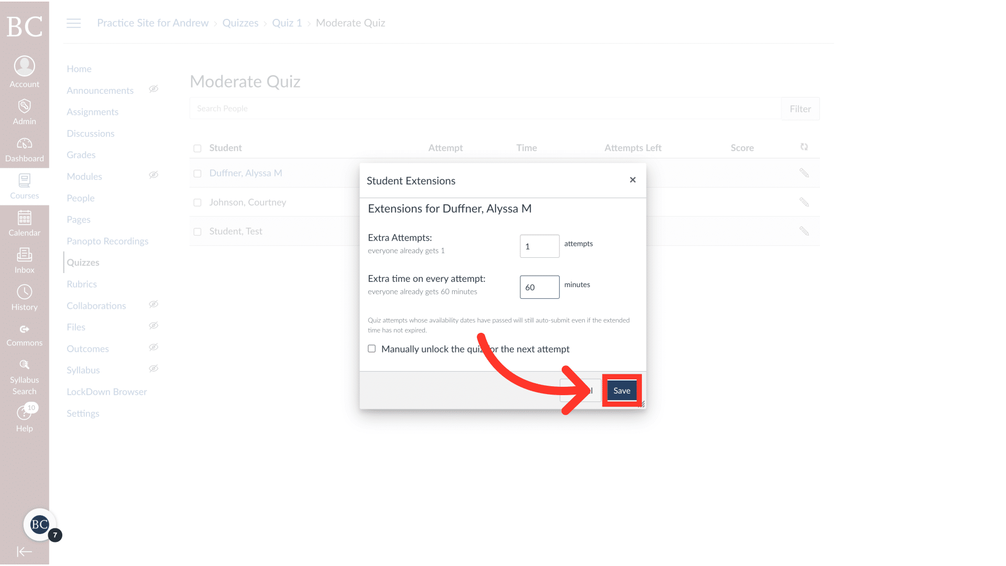1006x566 pixels.
Task: Collapse the course navigation via hamburger menu
Action: (73, 23)
